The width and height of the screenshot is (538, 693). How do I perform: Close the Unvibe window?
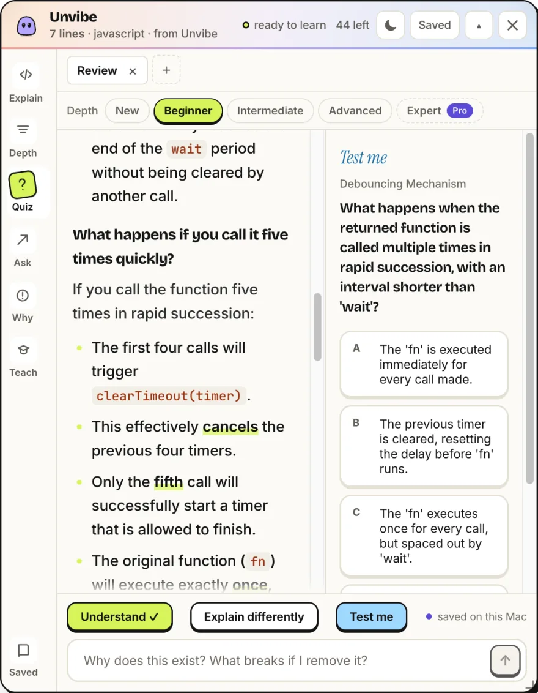(512, 25)
